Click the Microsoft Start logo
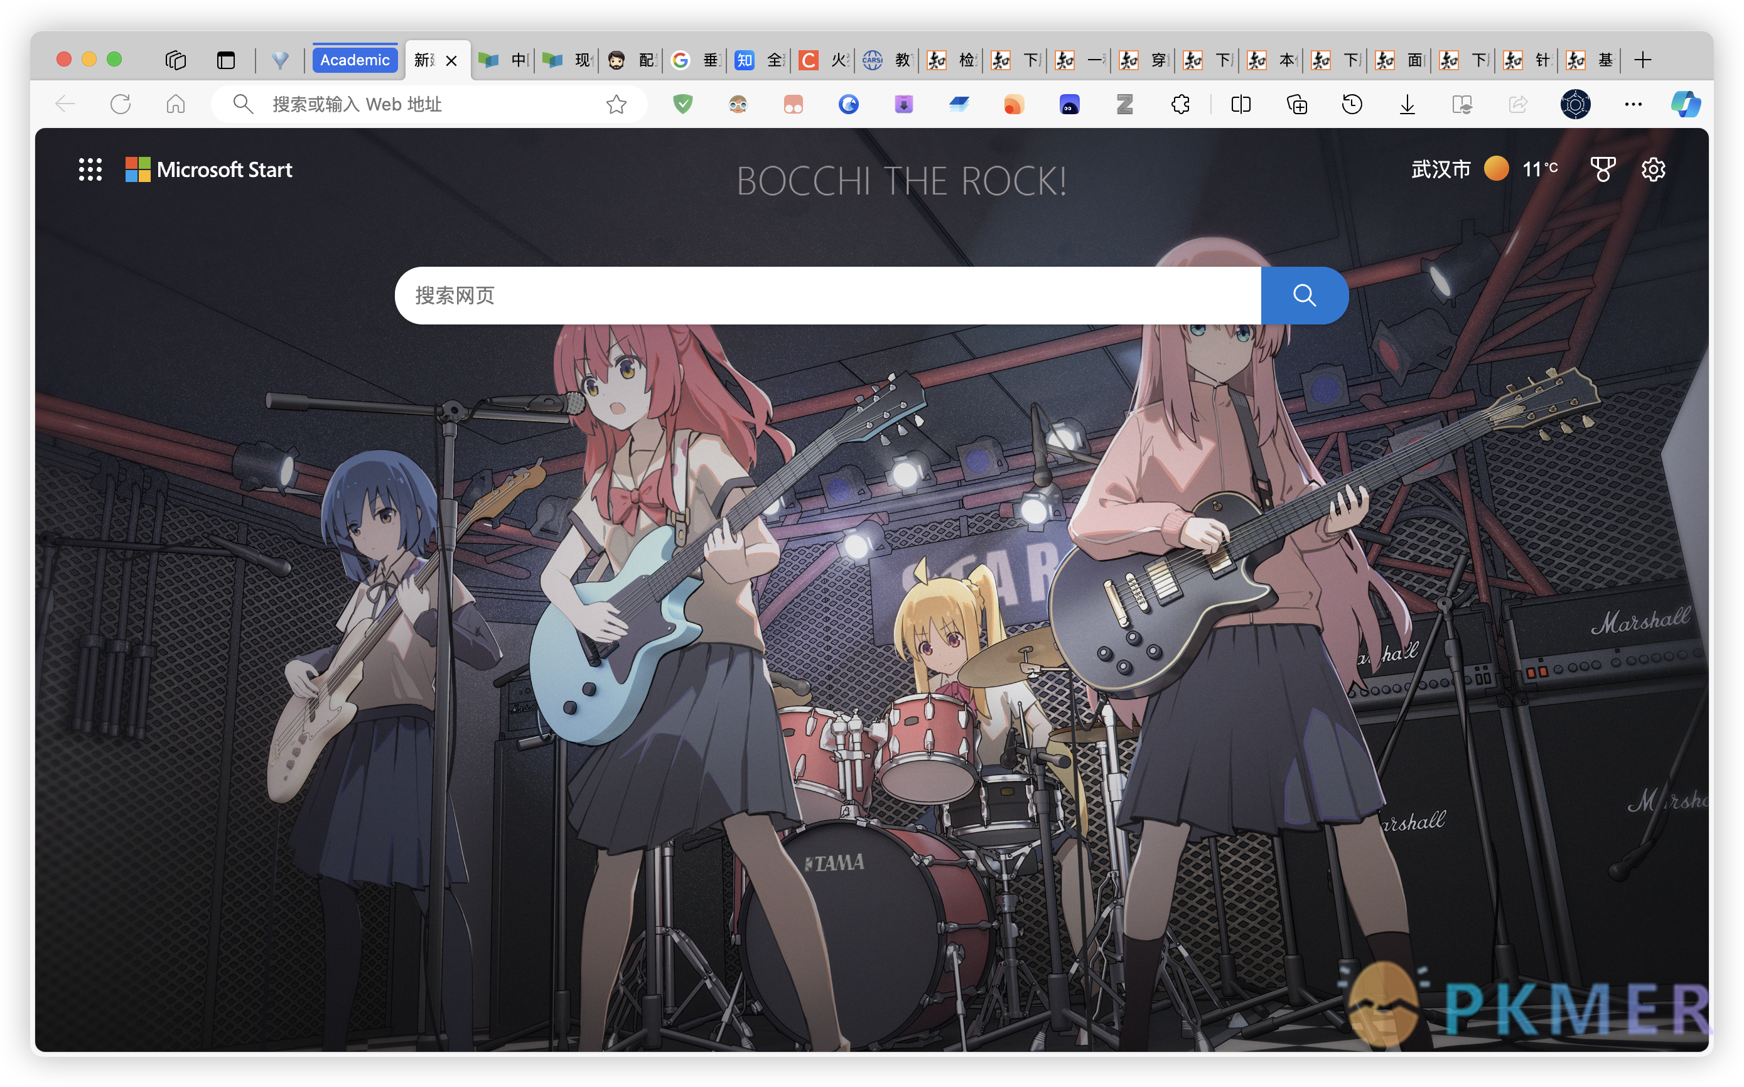 coord(208,169)
